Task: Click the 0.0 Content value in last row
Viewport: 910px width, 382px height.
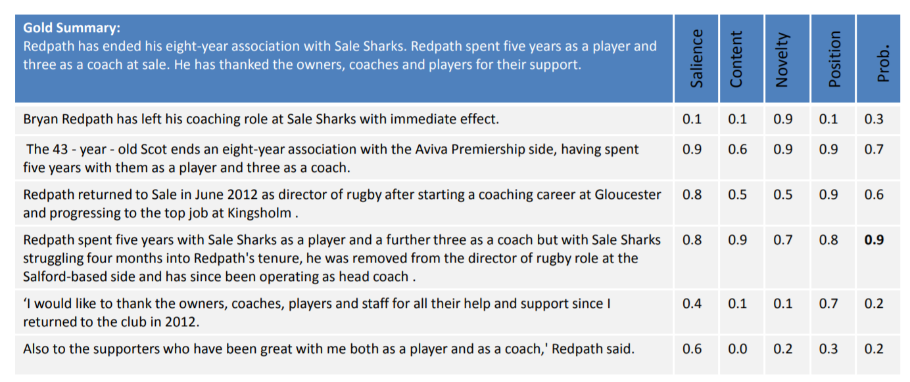Action: point(737,349)
